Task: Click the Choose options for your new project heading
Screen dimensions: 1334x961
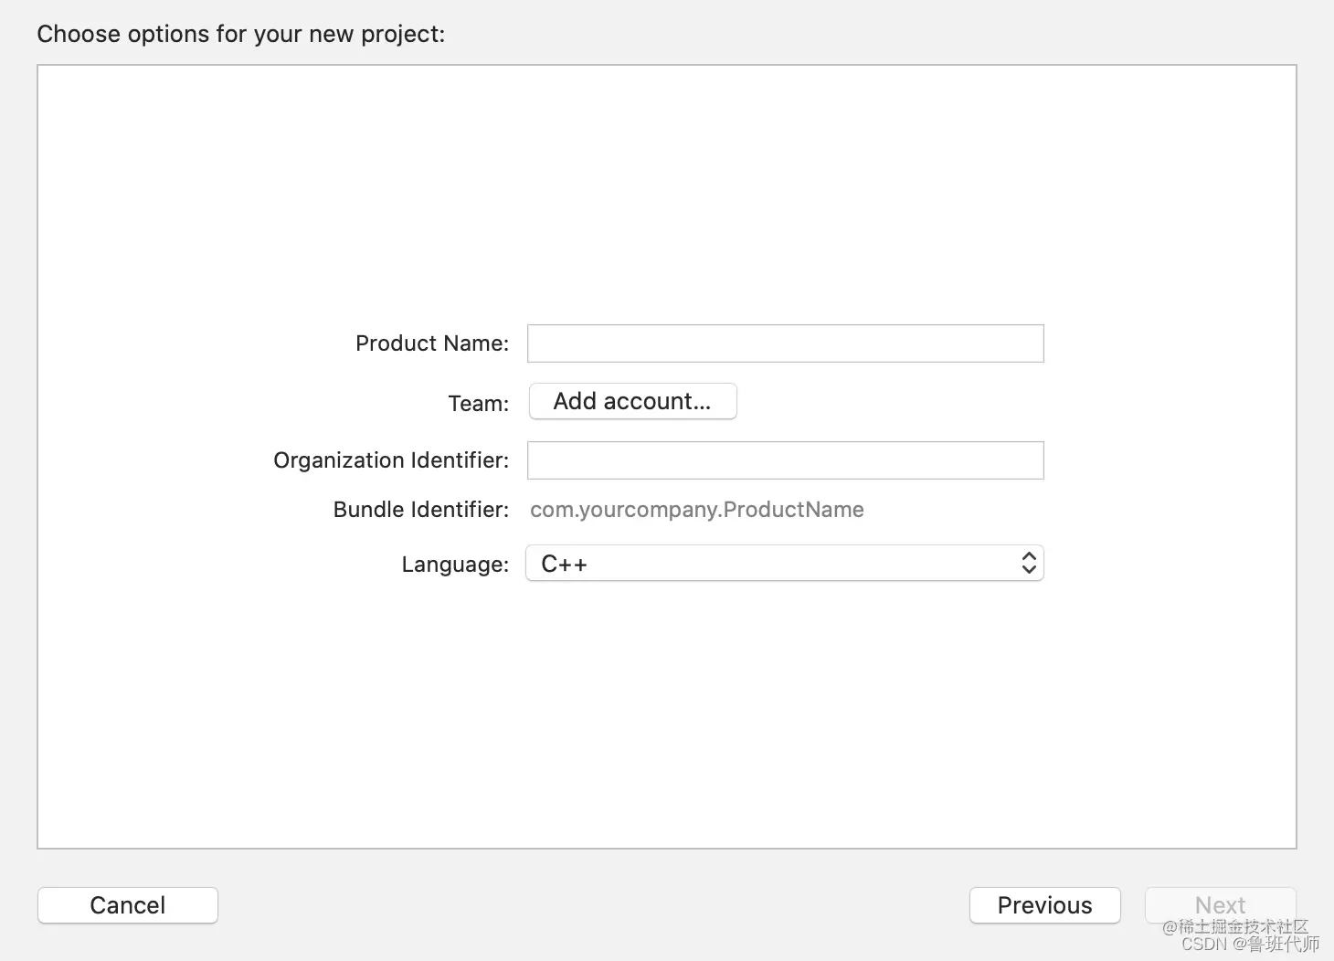Action: [241, 34]
